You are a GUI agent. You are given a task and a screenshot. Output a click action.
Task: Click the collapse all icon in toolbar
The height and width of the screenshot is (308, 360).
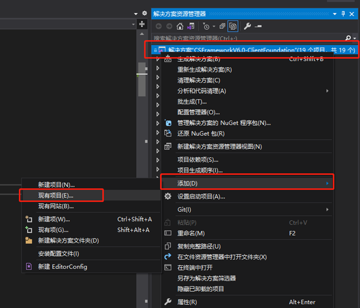(222, 26)
